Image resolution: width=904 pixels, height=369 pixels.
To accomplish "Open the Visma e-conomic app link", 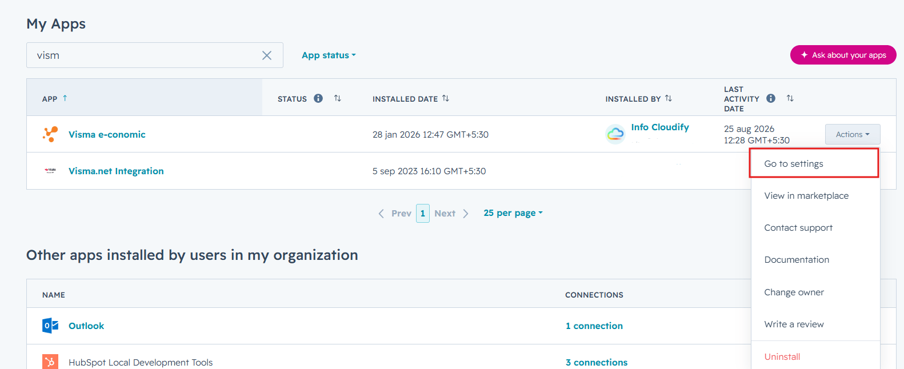I will pos(107,134).
